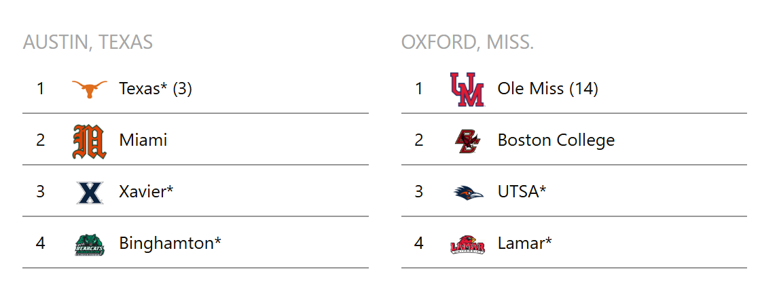The image size is (779, 297).
Task: Click seed number 4 beside Lamar
Action: click(x=419, y=243)
